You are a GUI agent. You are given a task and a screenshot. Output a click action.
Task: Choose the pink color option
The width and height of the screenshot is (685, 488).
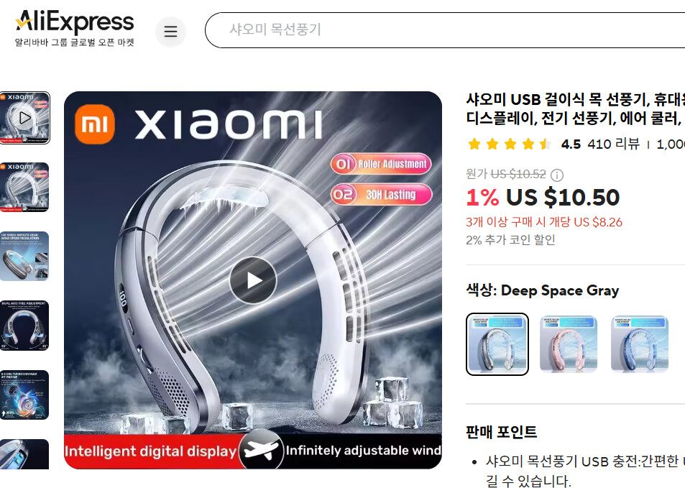tap(569, 344)
